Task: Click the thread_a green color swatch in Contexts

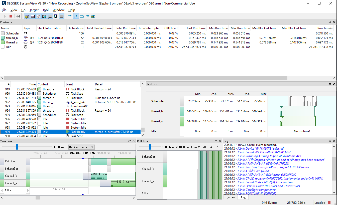Action: point(3,42)
